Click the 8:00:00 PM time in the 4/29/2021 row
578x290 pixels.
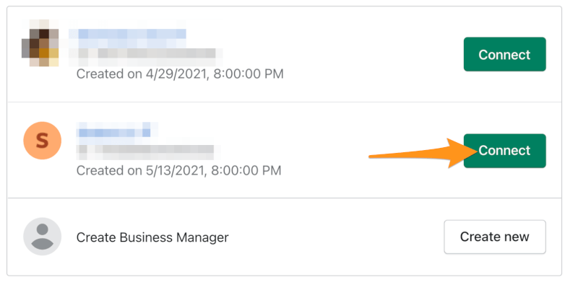(249, 74)
